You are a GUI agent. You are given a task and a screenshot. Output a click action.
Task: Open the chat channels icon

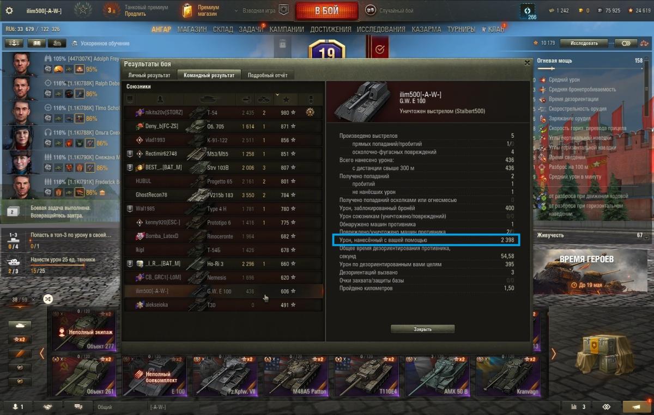(x=78, y=407)
